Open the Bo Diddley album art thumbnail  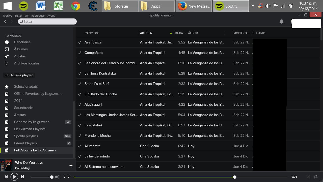(x=6, y=165)
